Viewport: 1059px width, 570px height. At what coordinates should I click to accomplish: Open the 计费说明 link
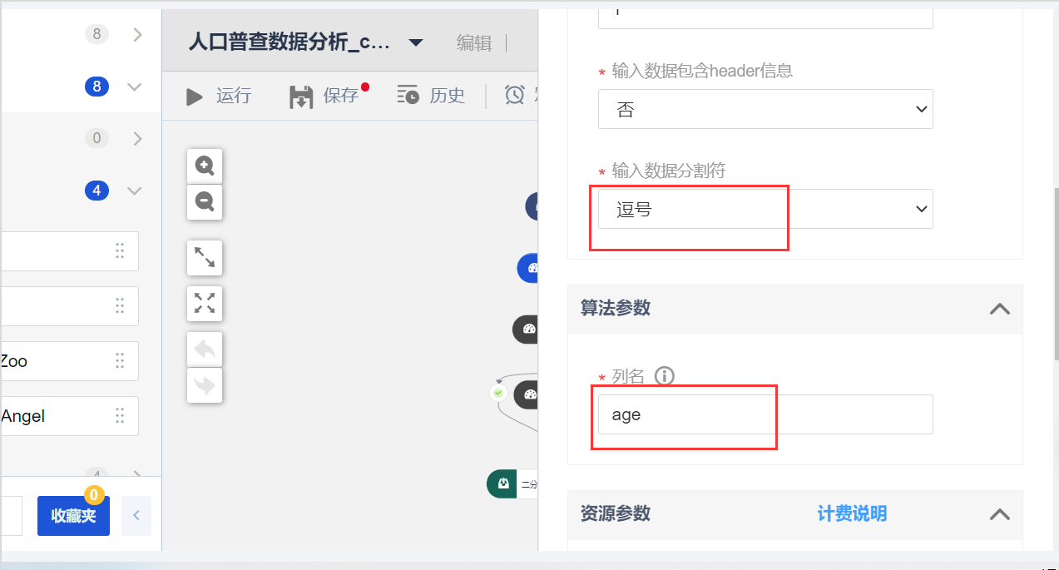(852, 513)
